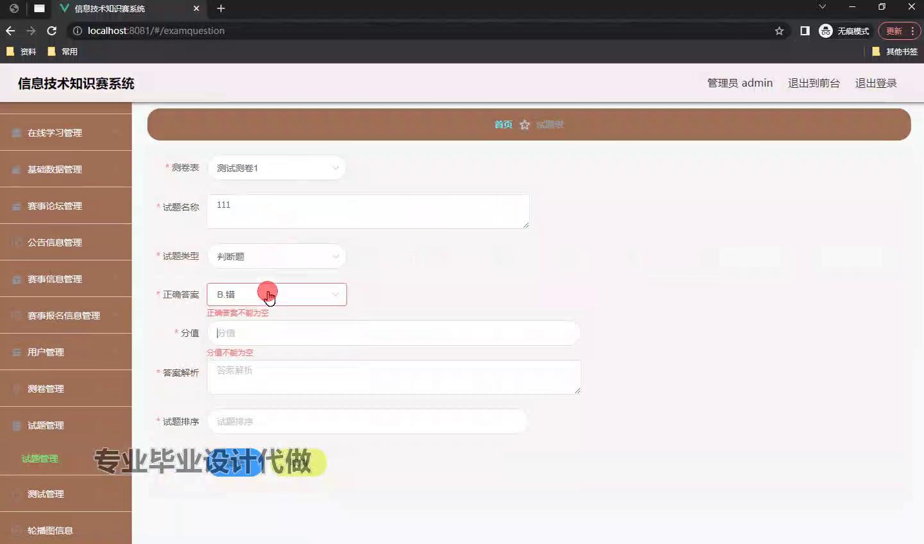This screenshot has width=924, height=544.
Task: Click the back navigation arrow
Action: coord(10,31)
